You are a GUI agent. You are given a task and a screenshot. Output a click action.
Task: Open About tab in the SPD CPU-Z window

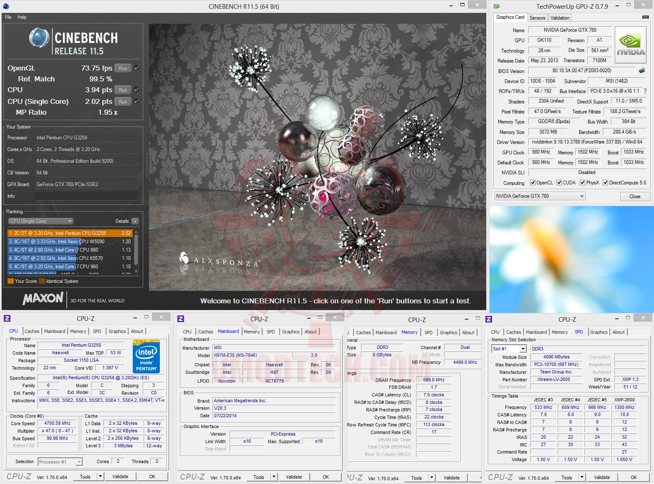coord(619,332)
